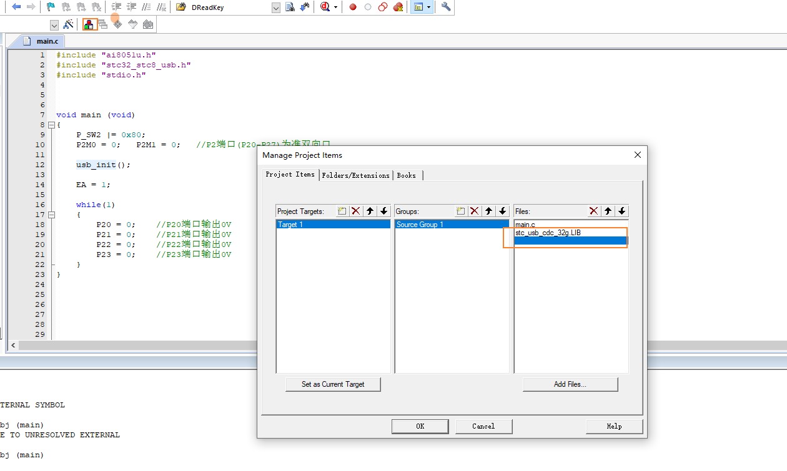Image resolution: width=787 pixels, height=471 pixels.
Task: Open the window layout icon
Action: (x=418, y=7)
